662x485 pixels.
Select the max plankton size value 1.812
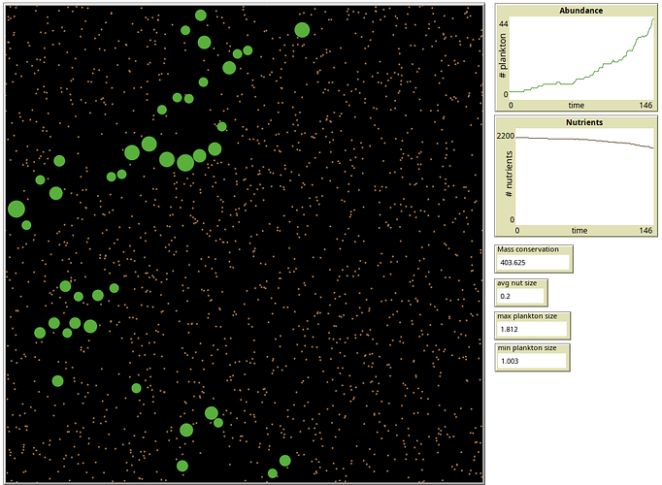509,329
